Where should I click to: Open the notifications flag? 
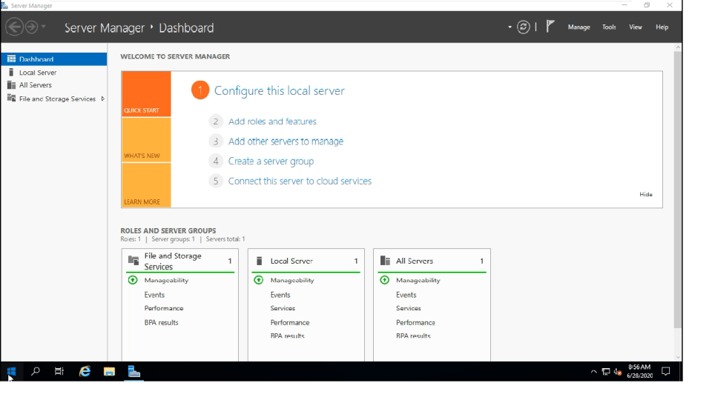[550, 27]
